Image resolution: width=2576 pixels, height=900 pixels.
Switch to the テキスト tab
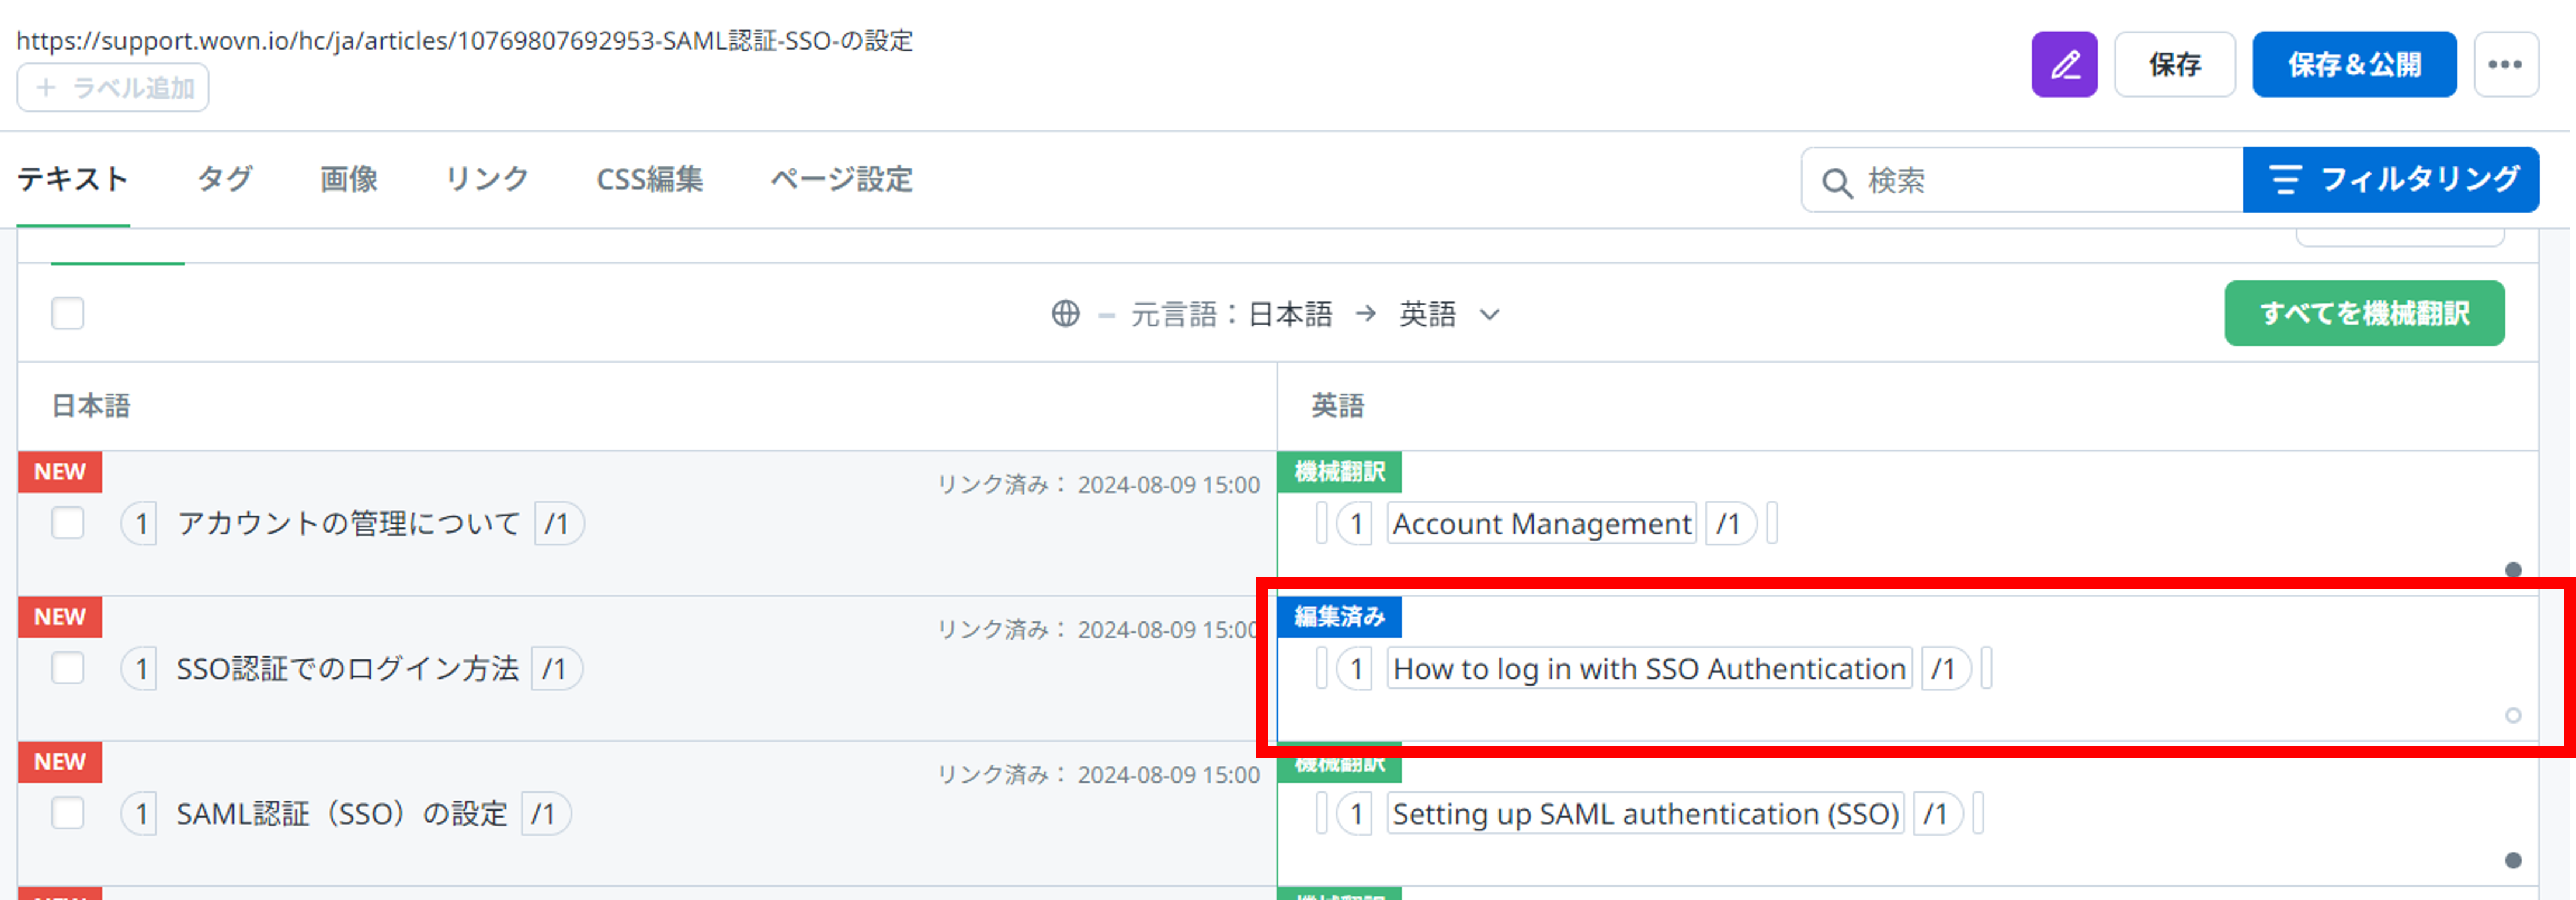coord(73,180)
